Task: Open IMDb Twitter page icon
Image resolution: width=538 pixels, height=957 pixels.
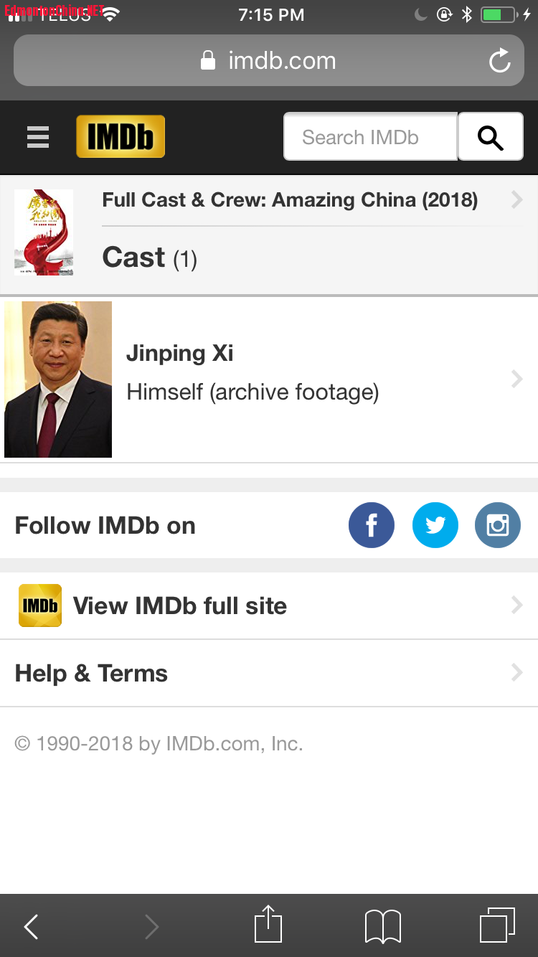Action: point(435,525)
